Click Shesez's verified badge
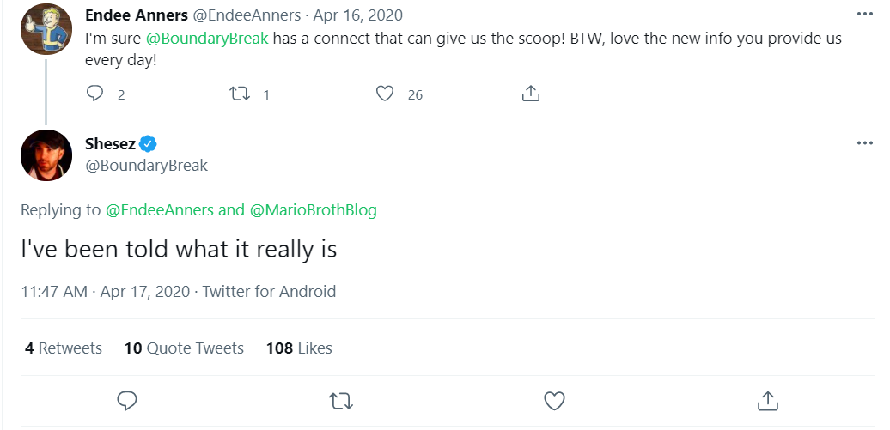Screen dimensions: 890x430 point(148,144)
